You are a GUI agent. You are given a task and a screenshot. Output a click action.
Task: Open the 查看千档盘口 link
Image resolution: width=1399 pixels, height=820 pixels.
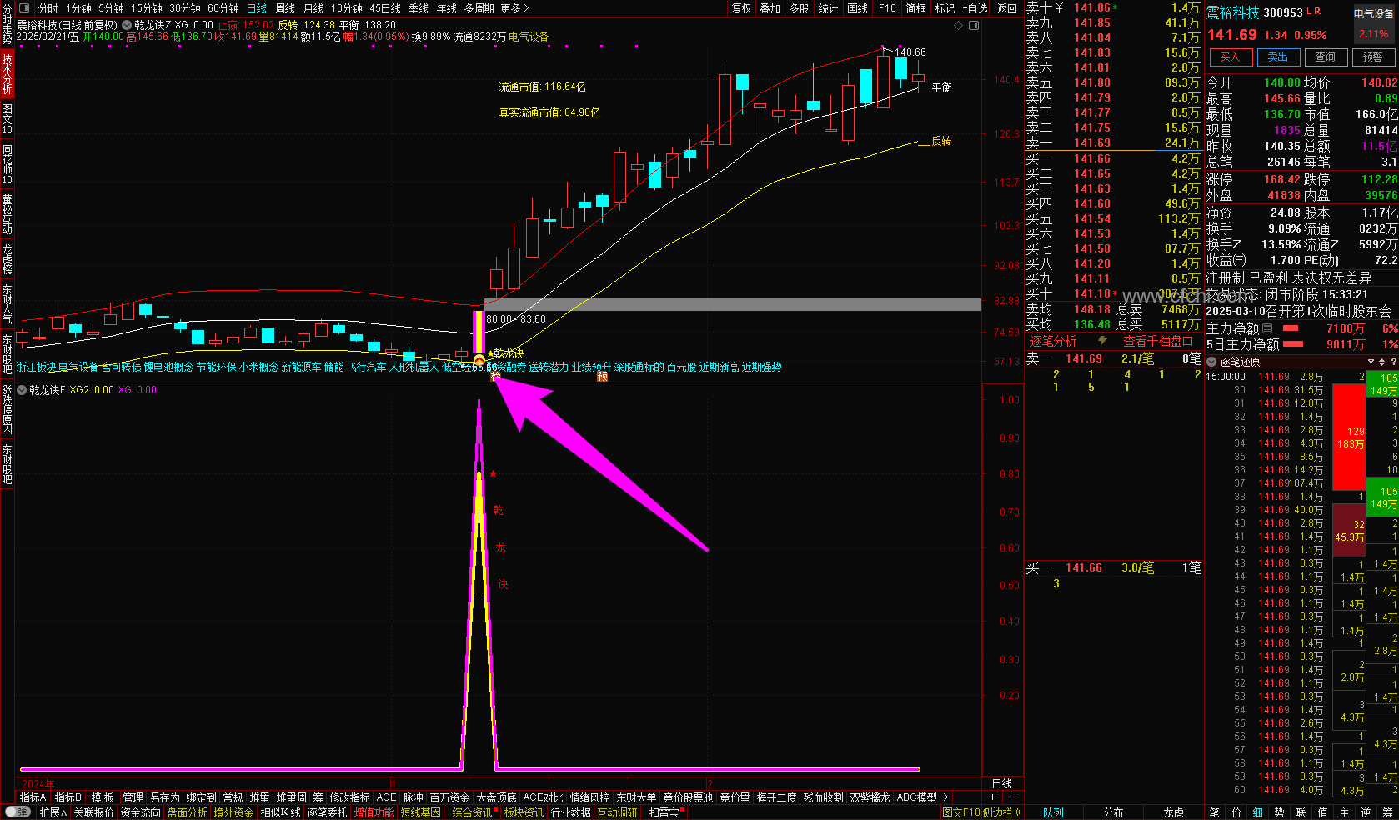coord(1158,341)
